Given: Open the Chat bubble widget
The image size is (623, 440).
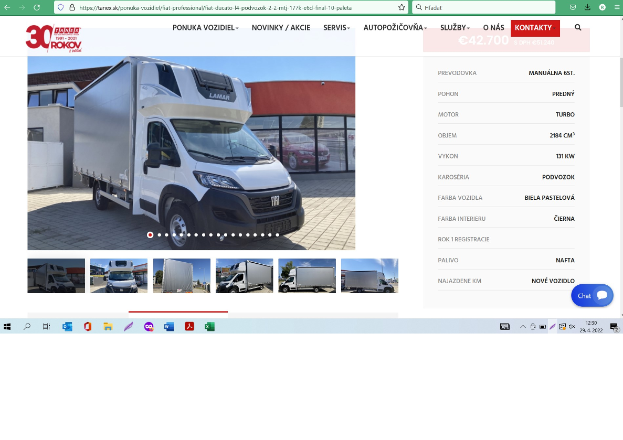Looking at the screenshot, I should (592, 296).
